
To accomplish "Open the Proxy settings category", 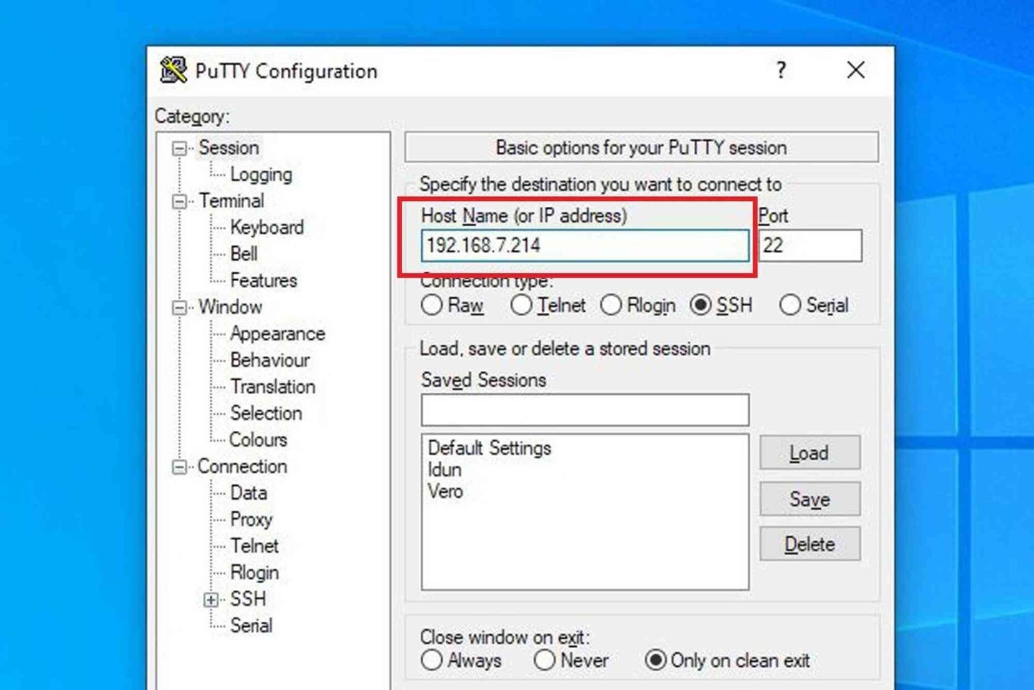I will pos(251,520).
